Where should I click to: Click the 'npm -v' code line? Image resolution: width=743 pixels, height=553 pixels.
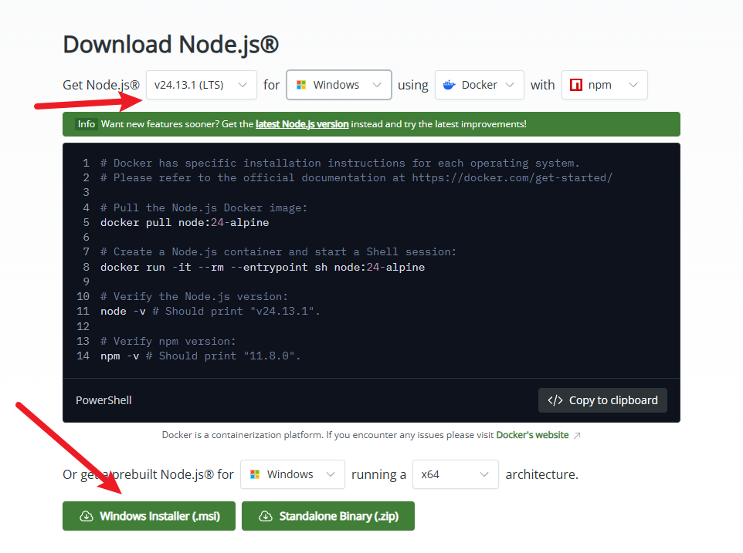pyautogui.click(x=200, y=356)
